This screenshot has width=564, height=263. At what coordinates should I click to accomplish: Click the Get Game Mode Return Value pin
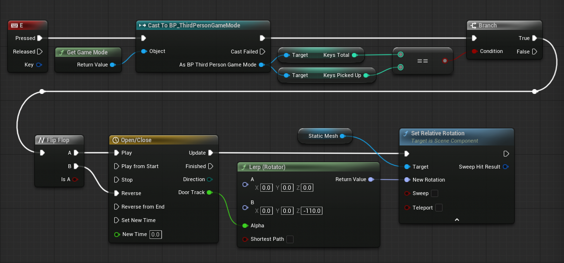pos(112,65)
